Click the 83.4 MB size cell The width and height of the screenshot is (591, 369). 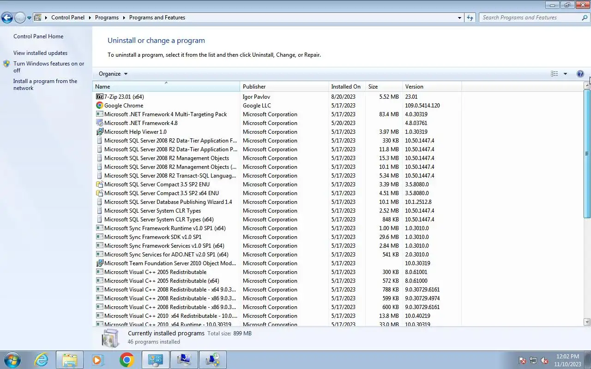pos(389,114)
